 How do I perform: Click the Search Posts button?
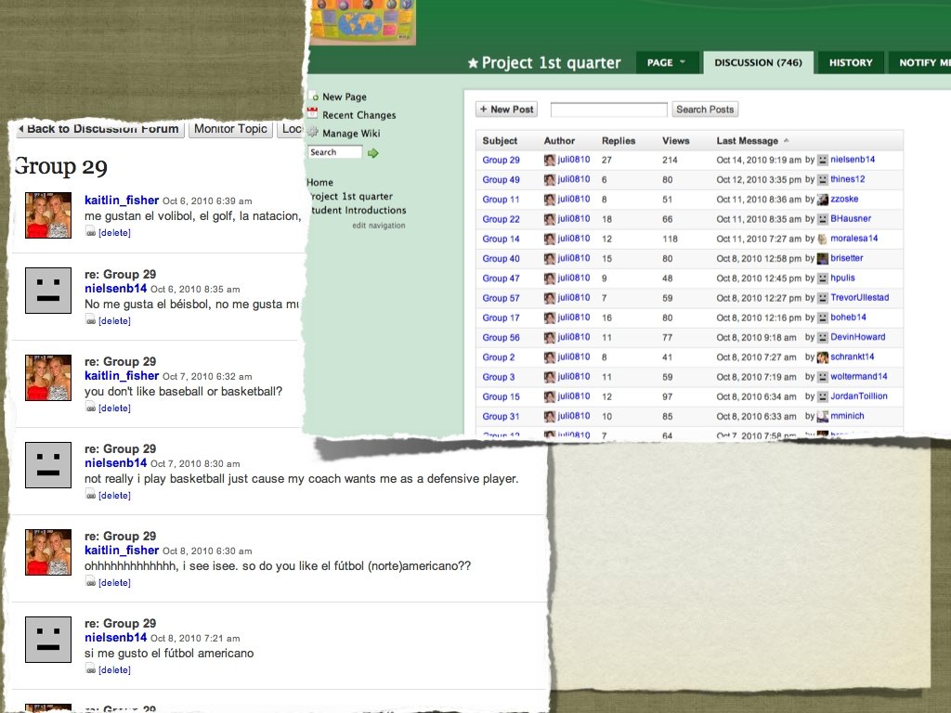coord(705,110)
